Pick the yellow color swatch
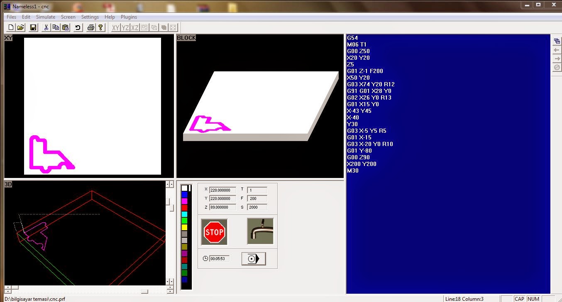Image resolution: width=562 pixels, height=302 pixels. pos(184,227)
